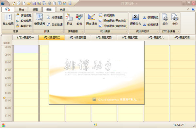
Task: Open 教学计划 teaching plan
Action: tap(24, 26)
